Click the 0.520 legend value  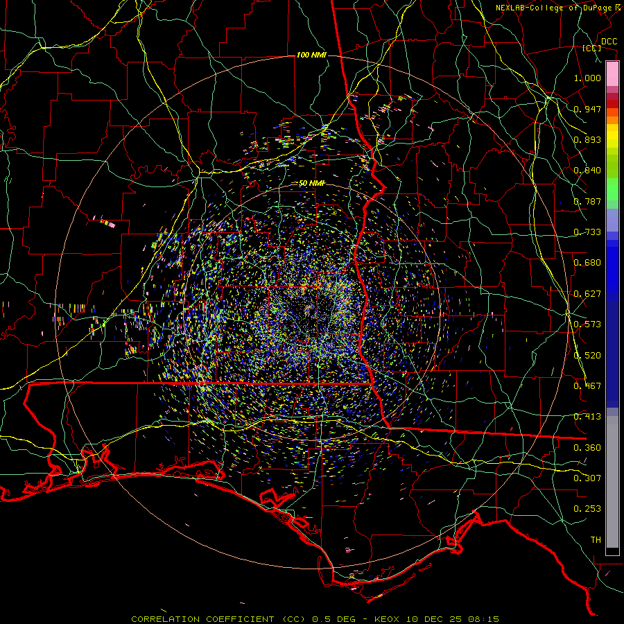coord(587,356)
